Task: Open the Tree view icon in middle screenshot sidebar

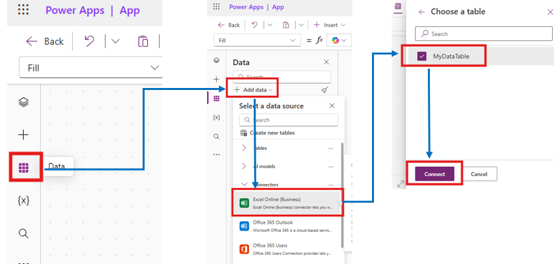Action: pos(217,60)
